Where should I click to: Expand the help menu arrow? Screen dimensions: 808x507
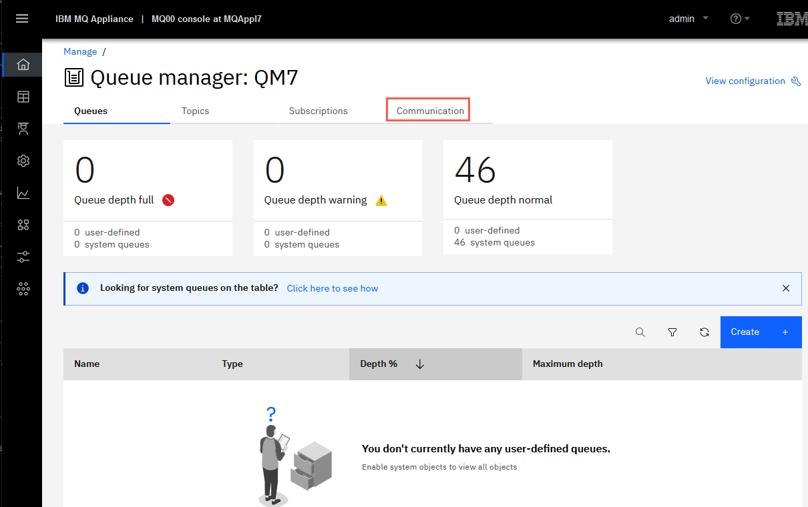point(747,19)
